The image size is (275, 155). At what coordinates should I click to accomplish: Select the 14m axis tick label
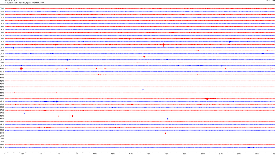131,154
